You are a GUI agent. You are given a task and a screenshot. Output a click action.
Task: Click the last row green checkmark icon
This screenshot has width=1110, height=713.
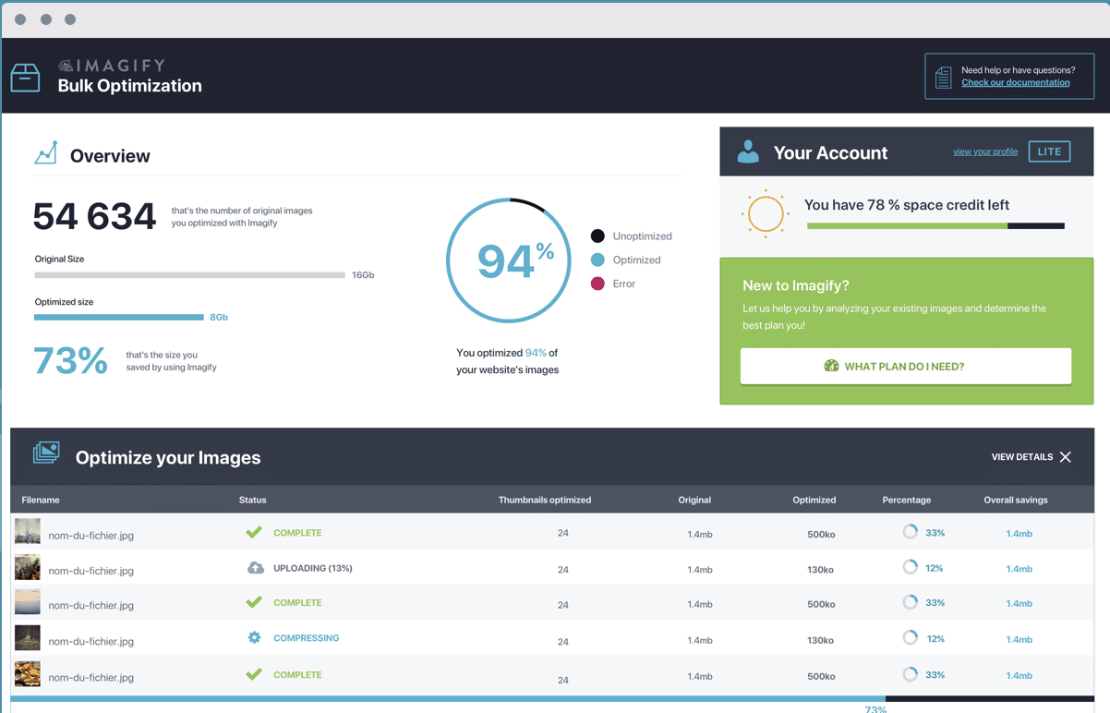click(x=254, y=674)
